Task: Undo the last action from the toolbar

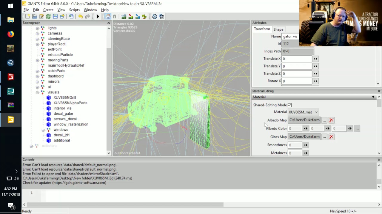Action: click(x=81, y=17)
